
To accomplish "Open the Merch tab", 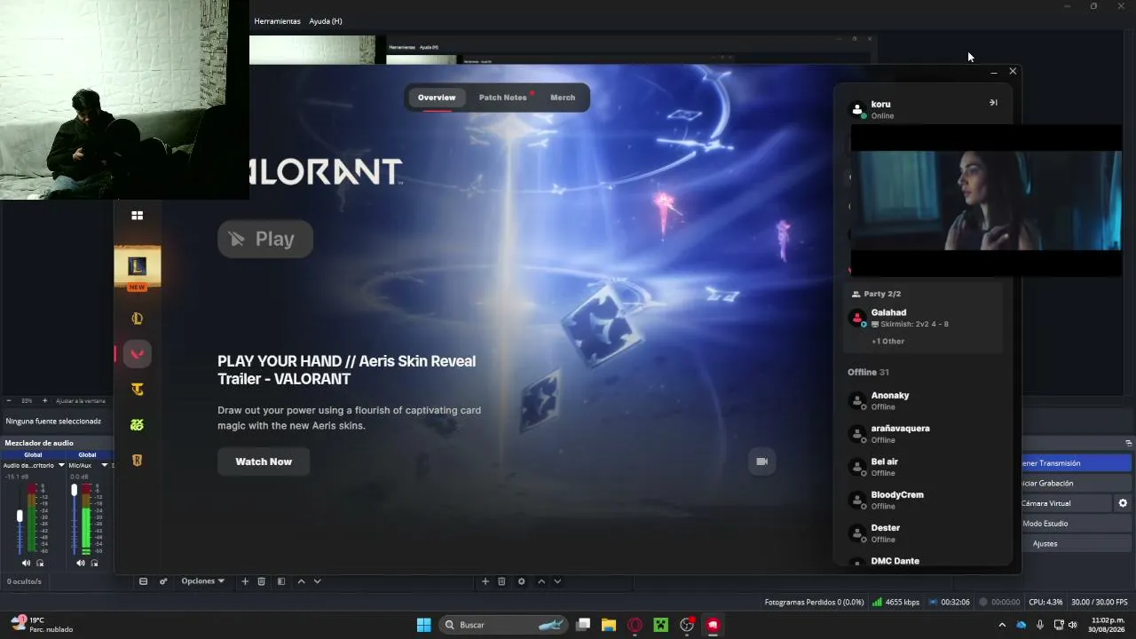I will [x=563, y=98].
